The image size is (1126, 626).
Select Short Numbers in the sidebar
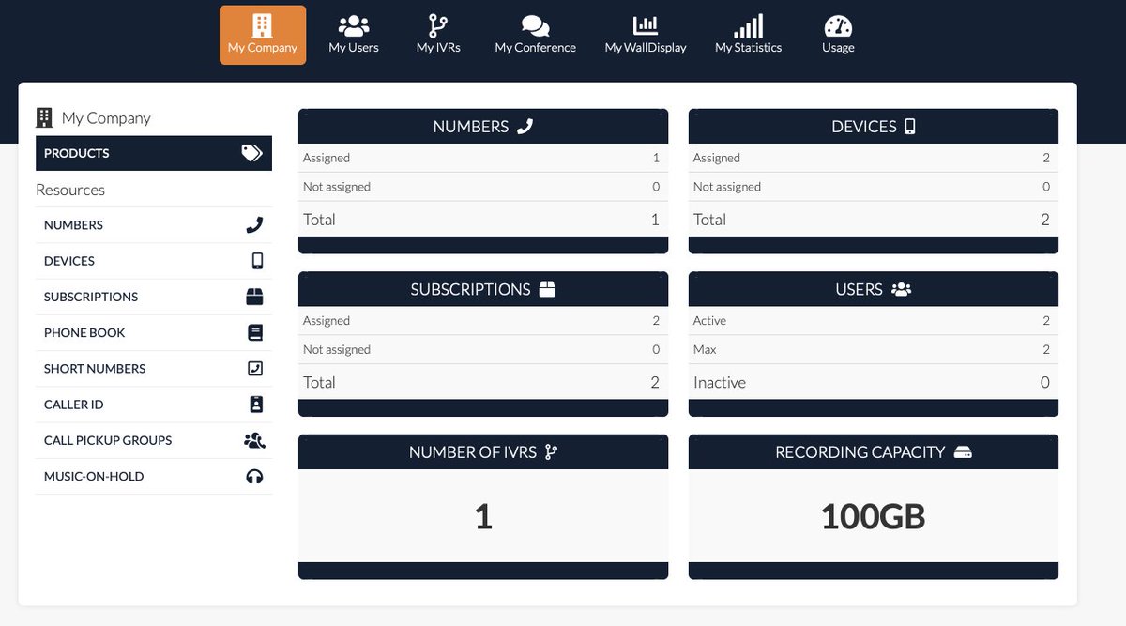click(93, 368)
